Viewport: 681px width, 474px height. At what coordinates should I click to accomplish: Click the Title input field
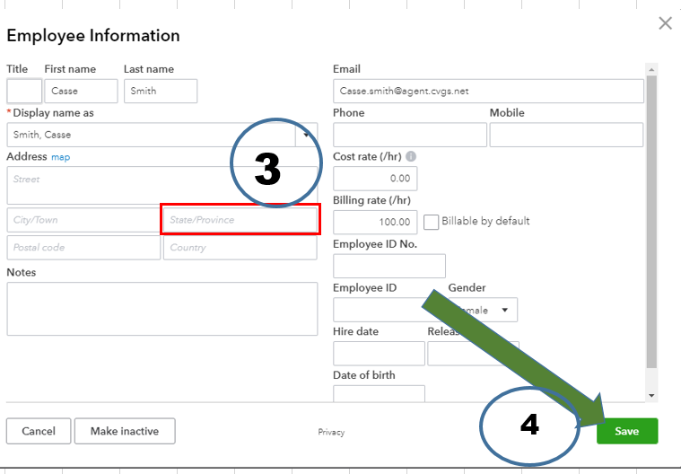coord(24,91)
